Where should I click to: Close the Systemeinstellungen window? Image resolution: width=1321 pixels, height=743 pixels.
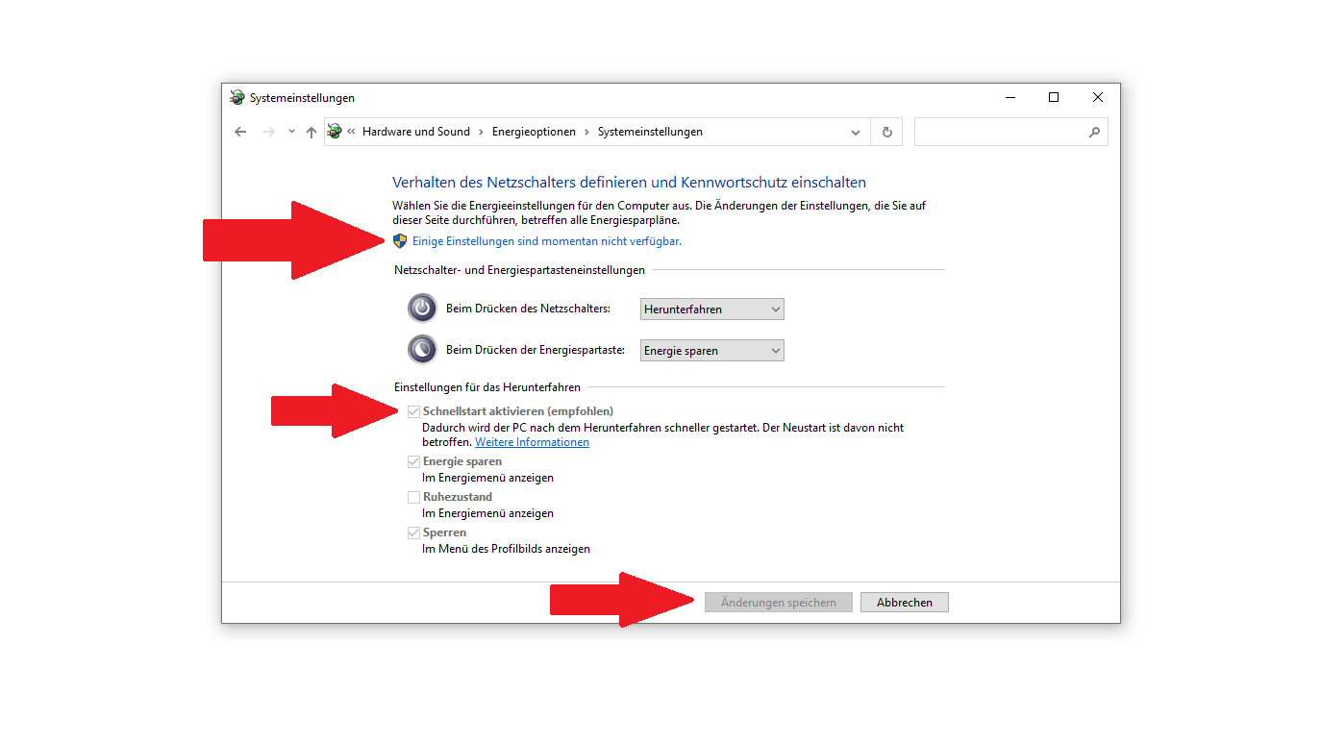click(x=1098, y=97)
